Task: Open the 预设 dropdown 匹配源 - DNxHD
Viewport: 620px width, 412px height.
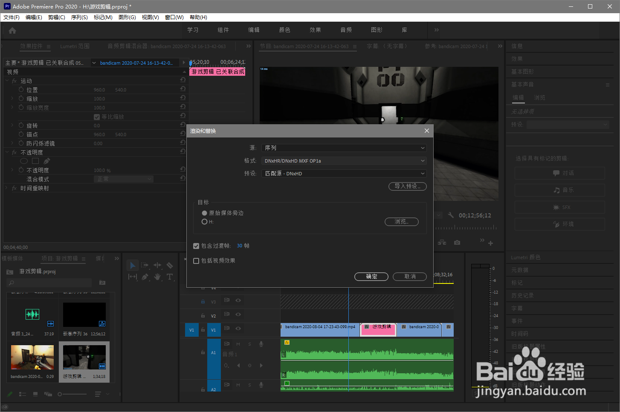Action: [344, 173]
